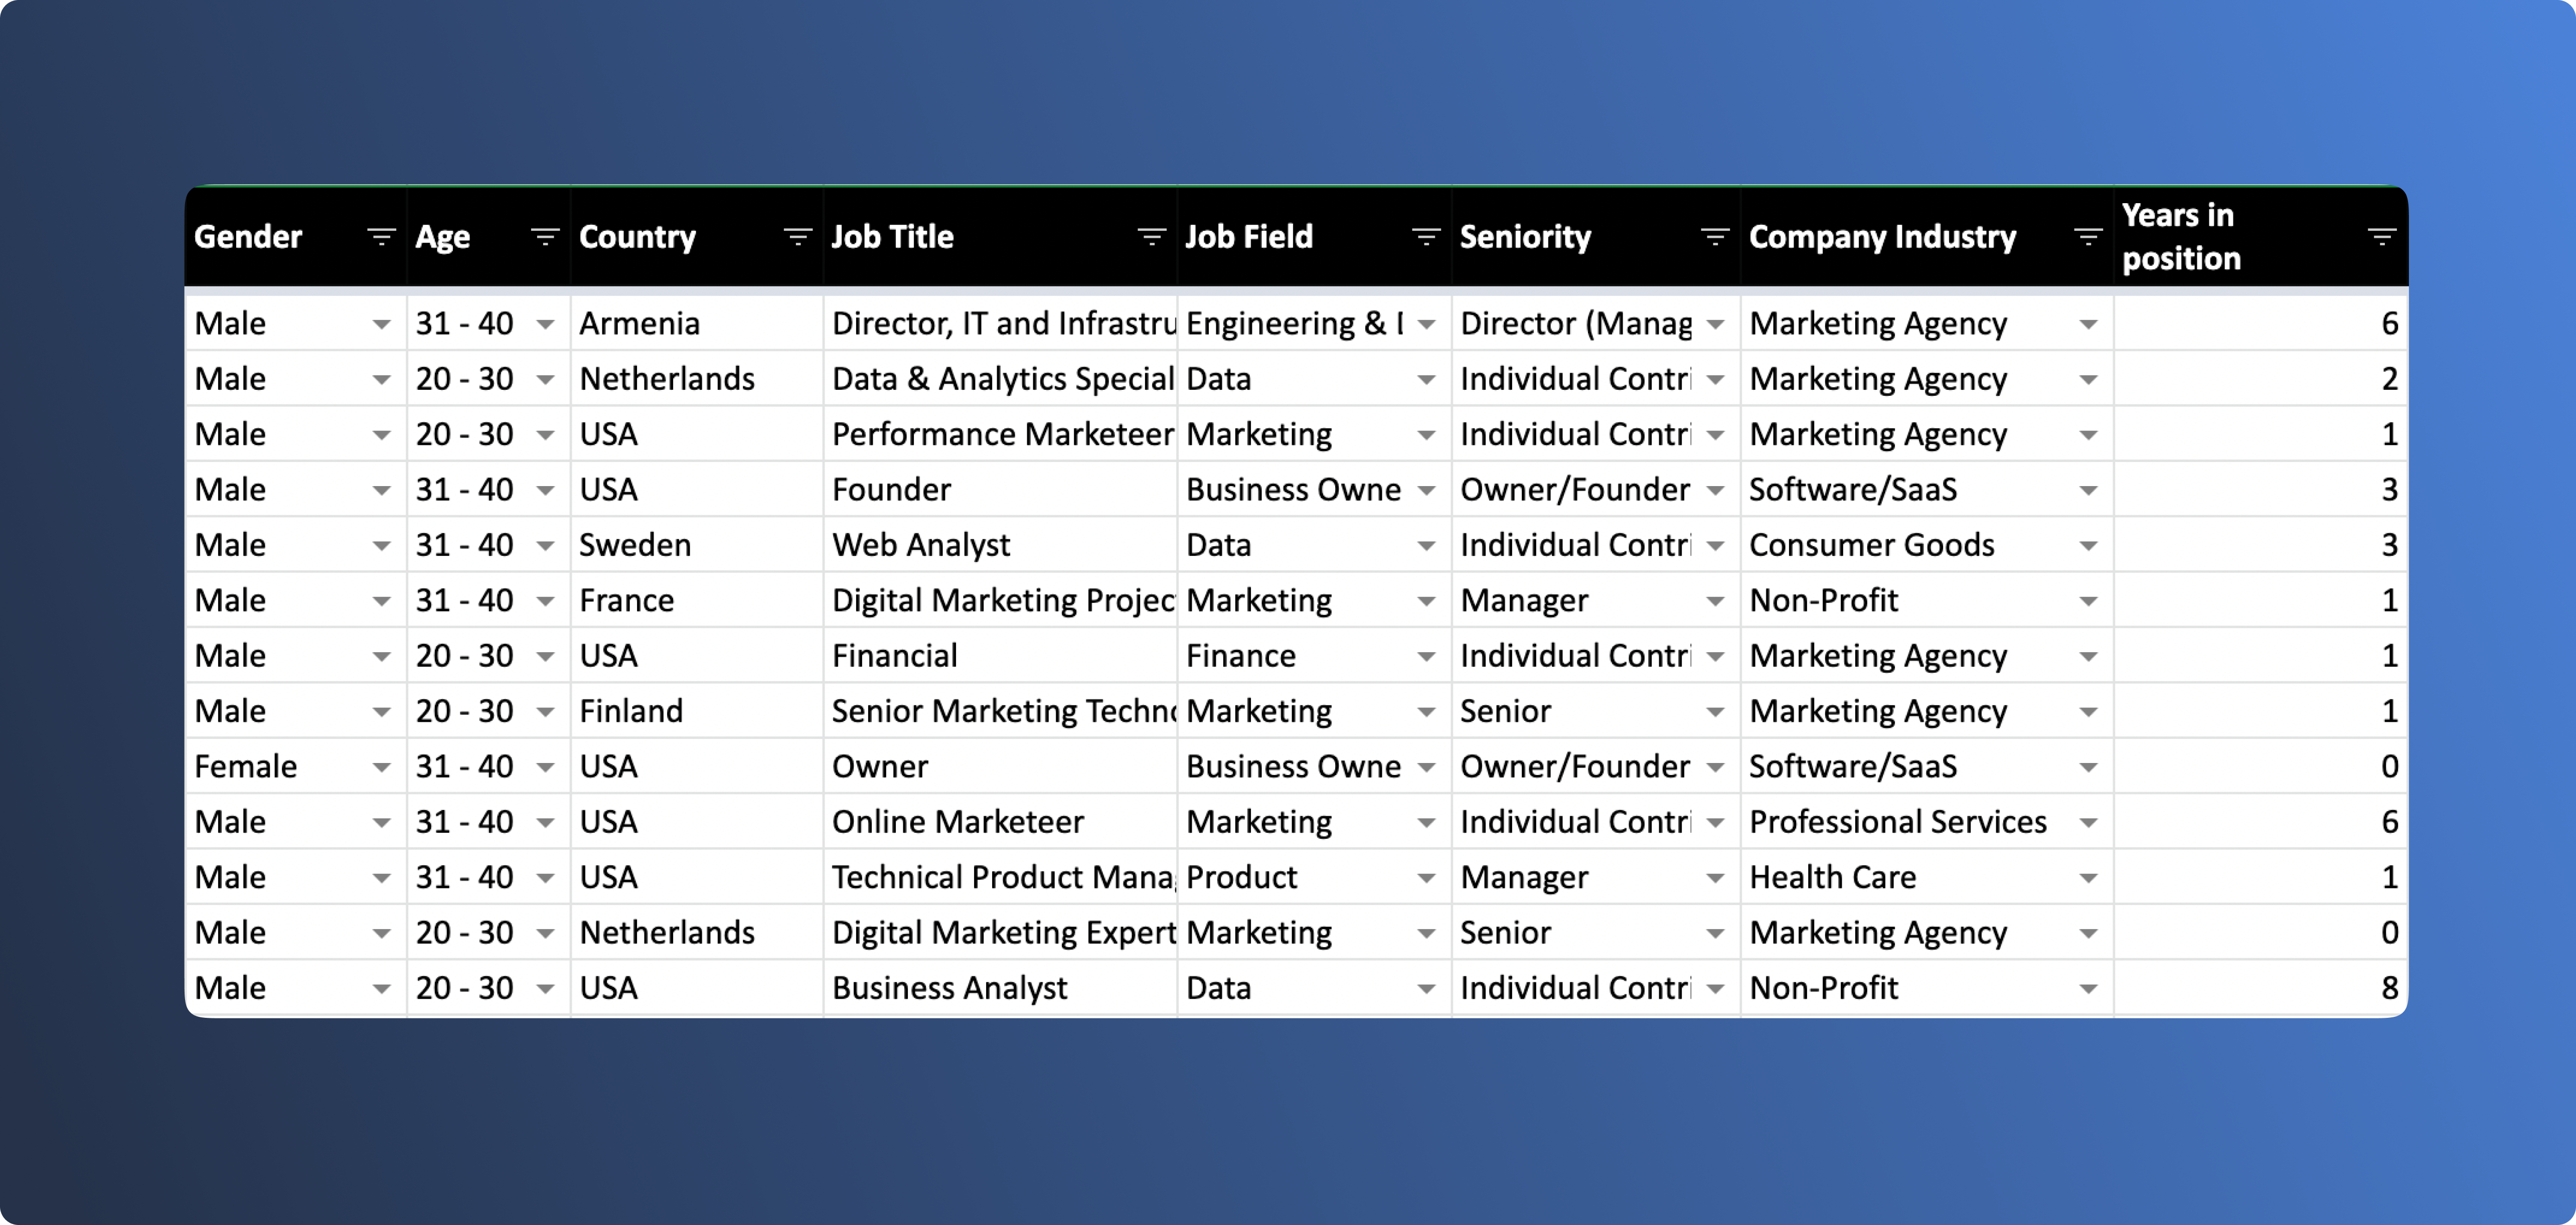2576x1225 pixels.
Task: Expand the Health Care industry dropdown
Action: click(x=2088, y=879)
